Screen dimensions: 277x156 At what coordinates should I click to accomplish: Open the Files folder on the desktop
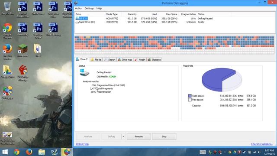click(38, 50)
